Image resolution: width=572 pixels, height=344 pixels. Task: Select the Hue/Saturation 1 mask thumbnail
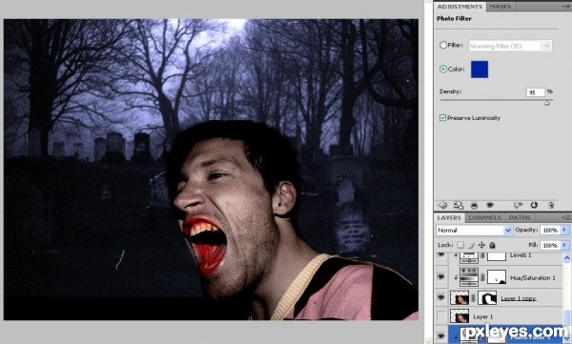497,277
